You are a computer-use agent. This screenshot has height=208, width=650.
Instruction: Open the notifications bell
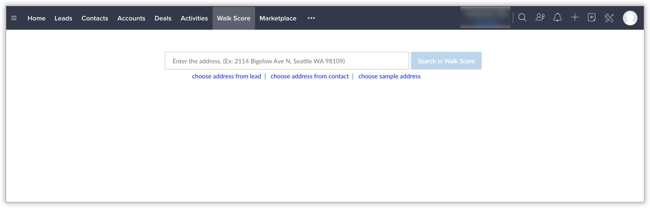coord(557,18)
